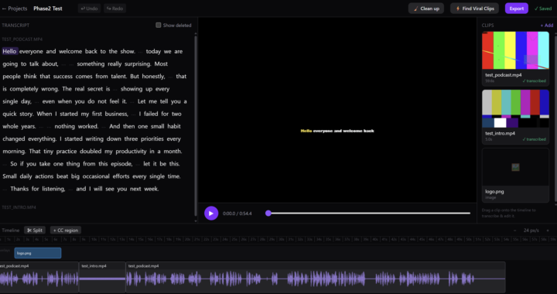Select the first test_podcast.mp4 timeline segment
Image resolution: width=557 pixels, height=294 pixels.
(x=39, y=277)
